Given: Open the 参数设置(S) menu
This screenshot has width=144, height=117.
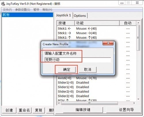Looking at the screenshot, I should 23,10.
